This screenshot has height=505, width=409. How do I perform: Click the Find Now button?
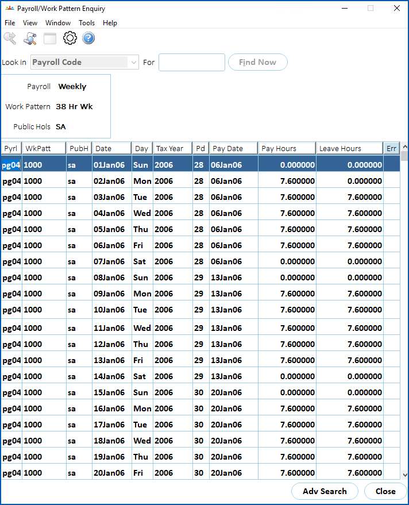(x=258, y=62)
